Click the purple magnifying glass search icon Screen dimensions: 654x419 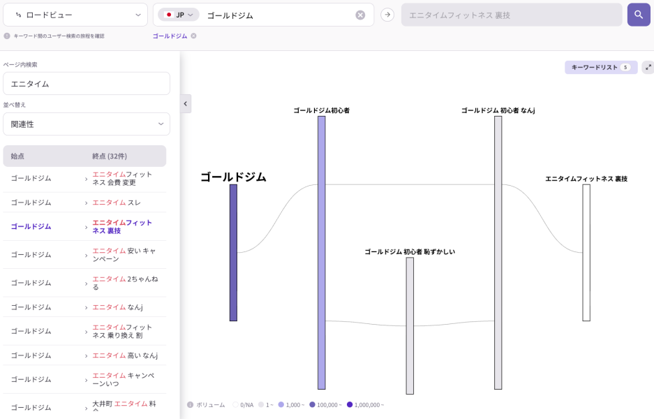(x=638, y=14)
